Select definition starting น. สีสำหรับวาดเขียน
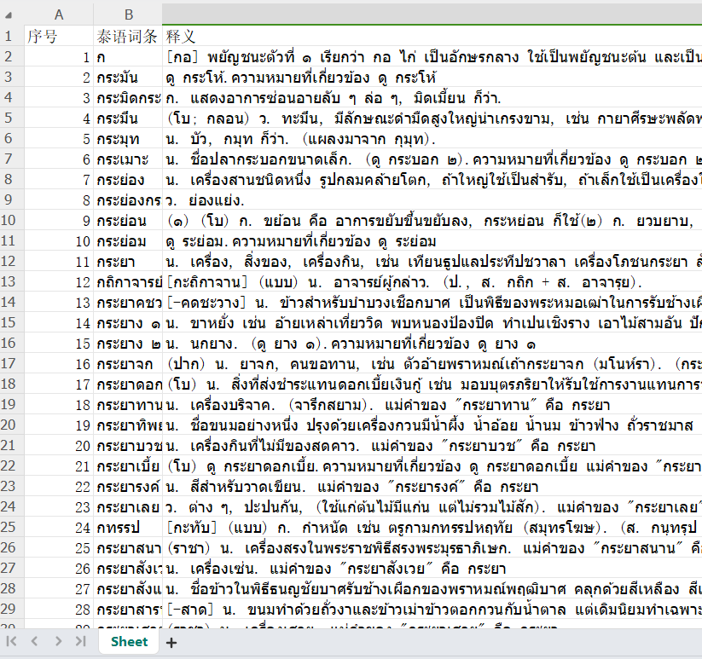702x659 pixels. pos(432,486)
